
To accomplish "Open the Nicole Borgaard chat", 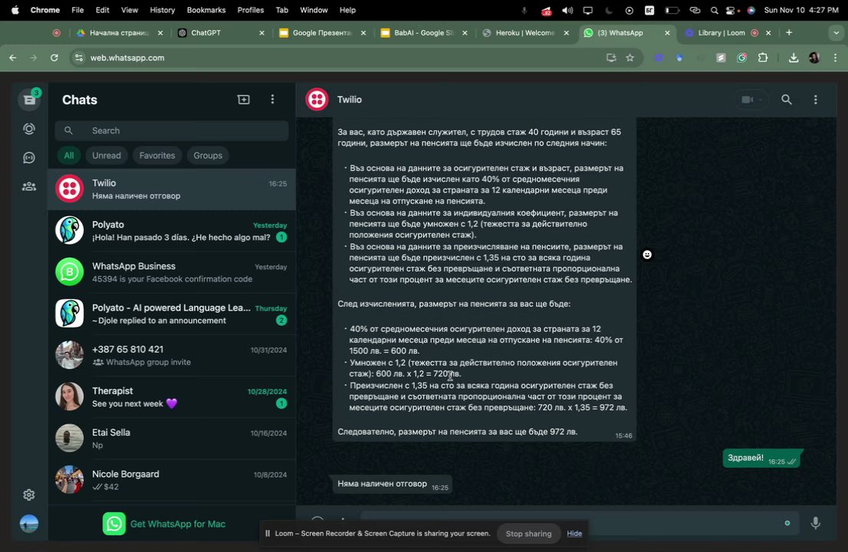I will tap(172, 480).
